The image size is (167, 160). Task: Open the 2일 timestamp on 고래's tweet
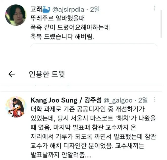pos(95,9)
